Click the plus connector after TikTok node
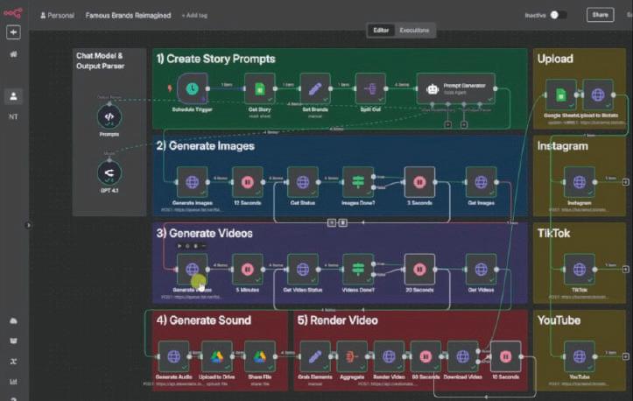 pos(626,270)
